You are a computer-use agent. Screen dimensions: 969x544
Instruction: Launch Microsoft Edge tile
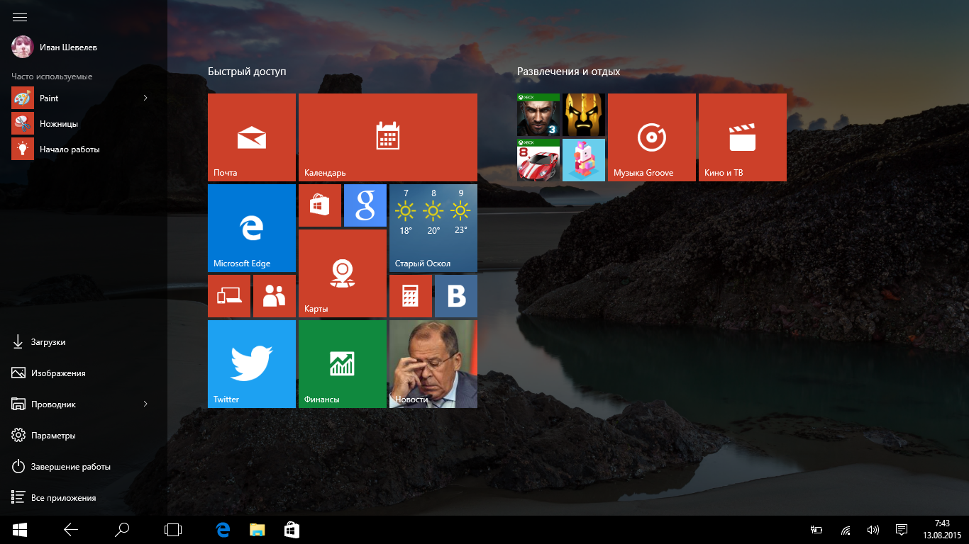pyautogui.click(x=252, y=228)
